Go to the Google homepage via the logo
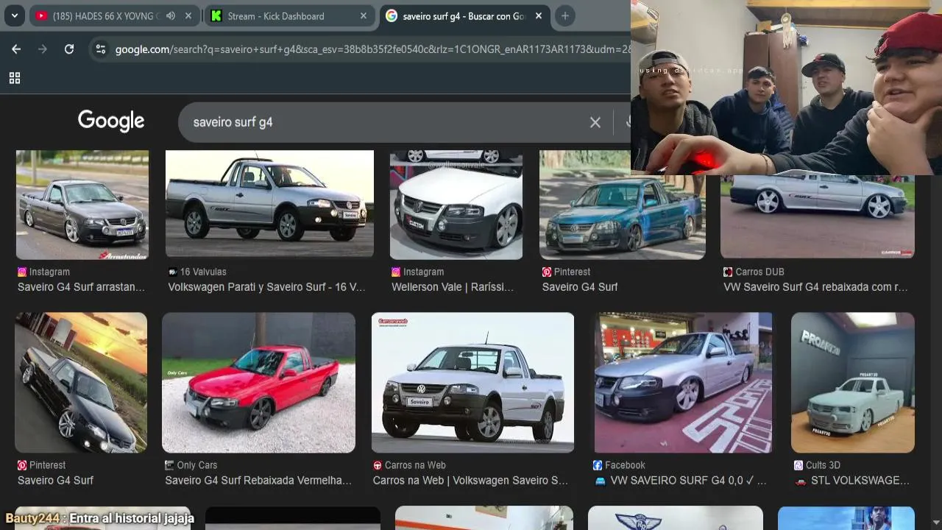 [111, 121]
